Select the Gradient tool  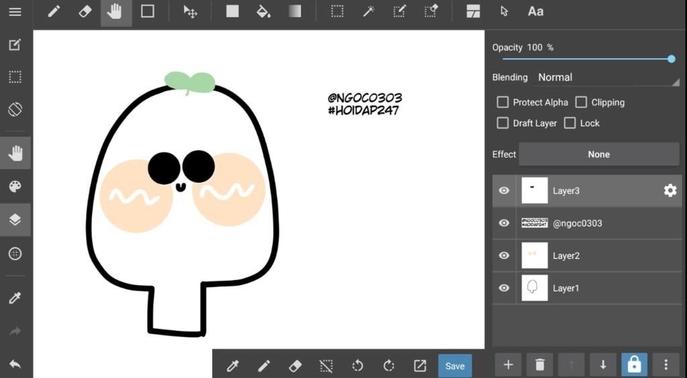click(x=295, y=12)
